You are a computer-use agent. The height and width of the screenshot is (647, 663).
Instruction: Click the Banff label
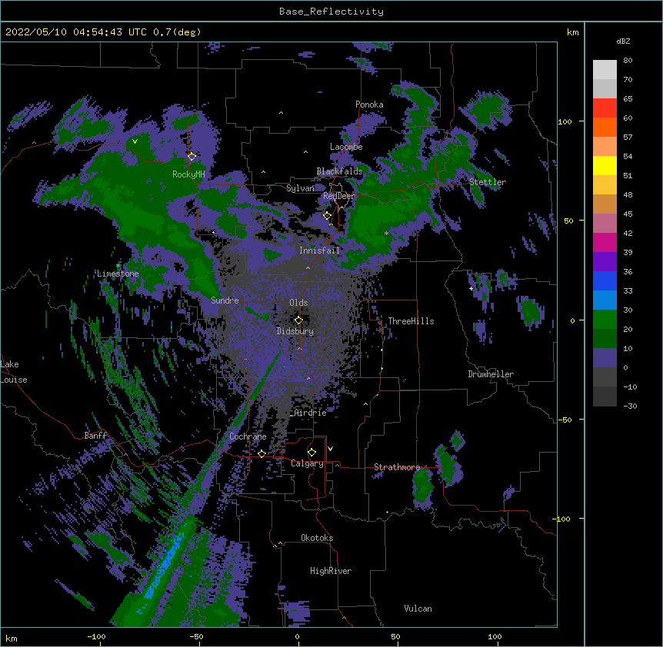point(95,436)
